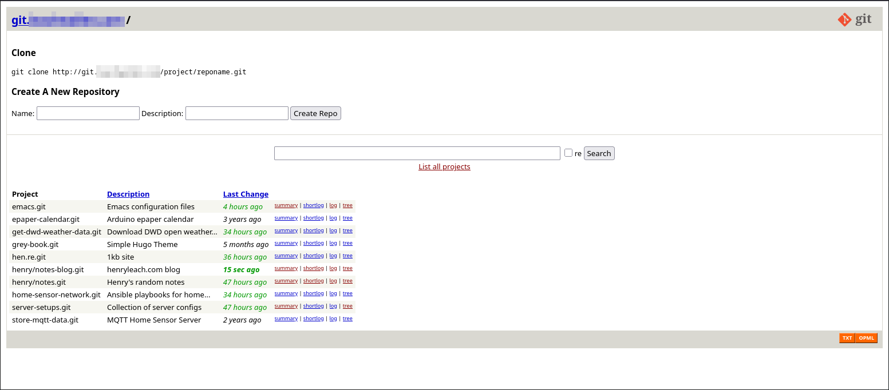Image resolution: width=889 pixels, height=390 pixels.
Task: View the shortlog of home-sensor-network.git
Action: 314,293
